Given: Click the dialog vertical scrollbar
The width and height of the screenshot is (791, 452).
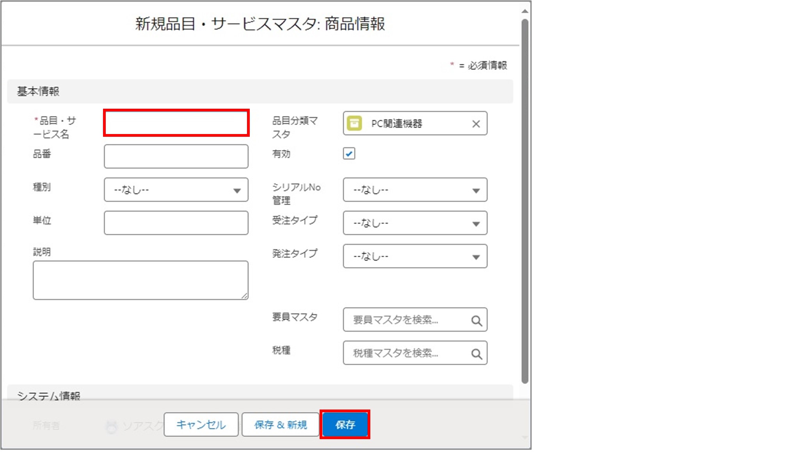Looking at the screenshot, I should coord(525,201).
